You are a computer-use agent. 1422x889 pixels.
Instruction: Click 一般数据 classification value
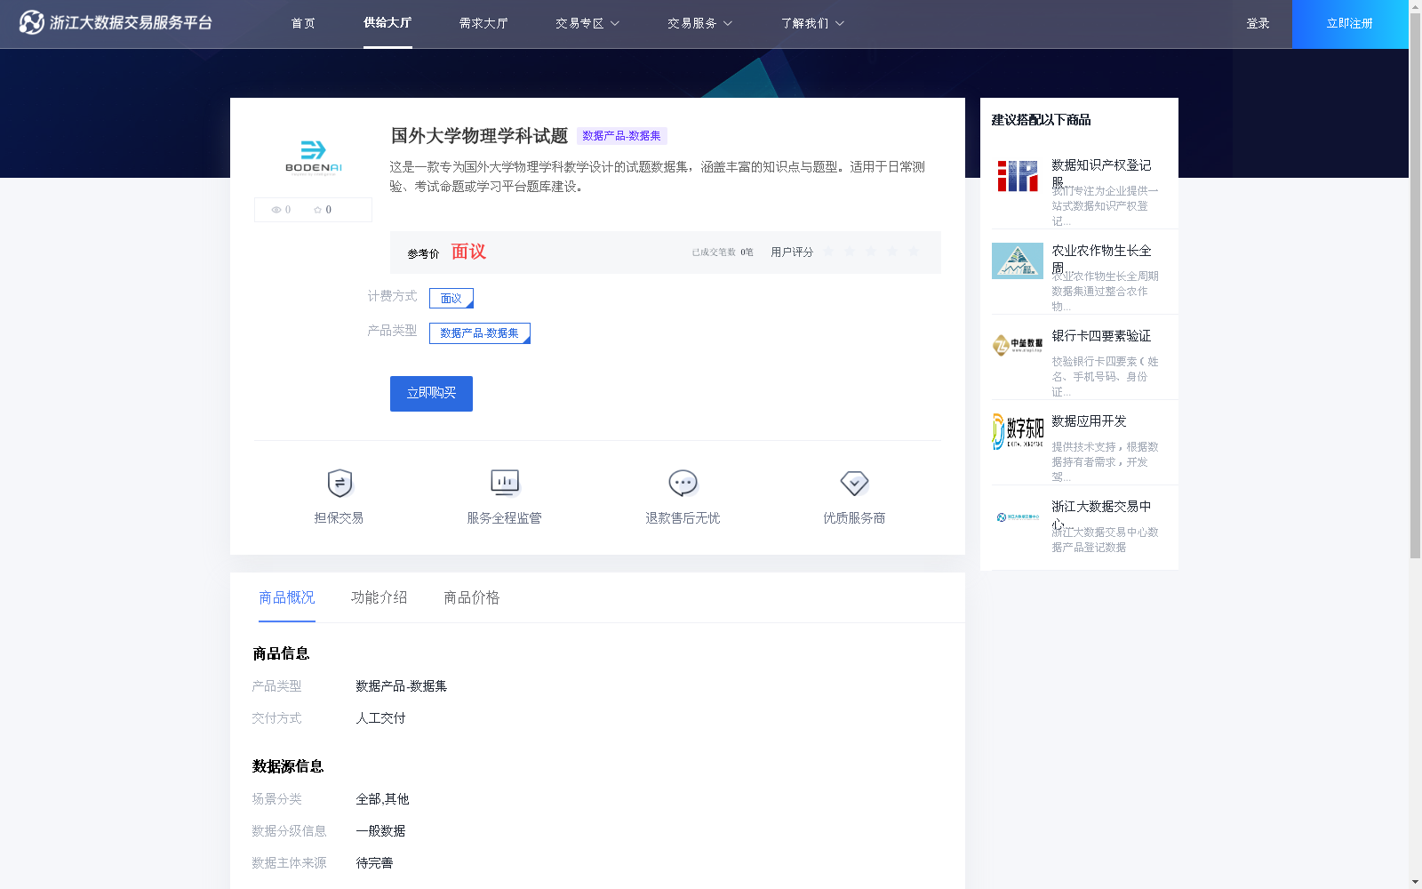point(380,831)
